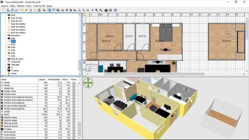Open the Mobília menu
Viewport: 249px width, 140px height.
click(21, 6)
